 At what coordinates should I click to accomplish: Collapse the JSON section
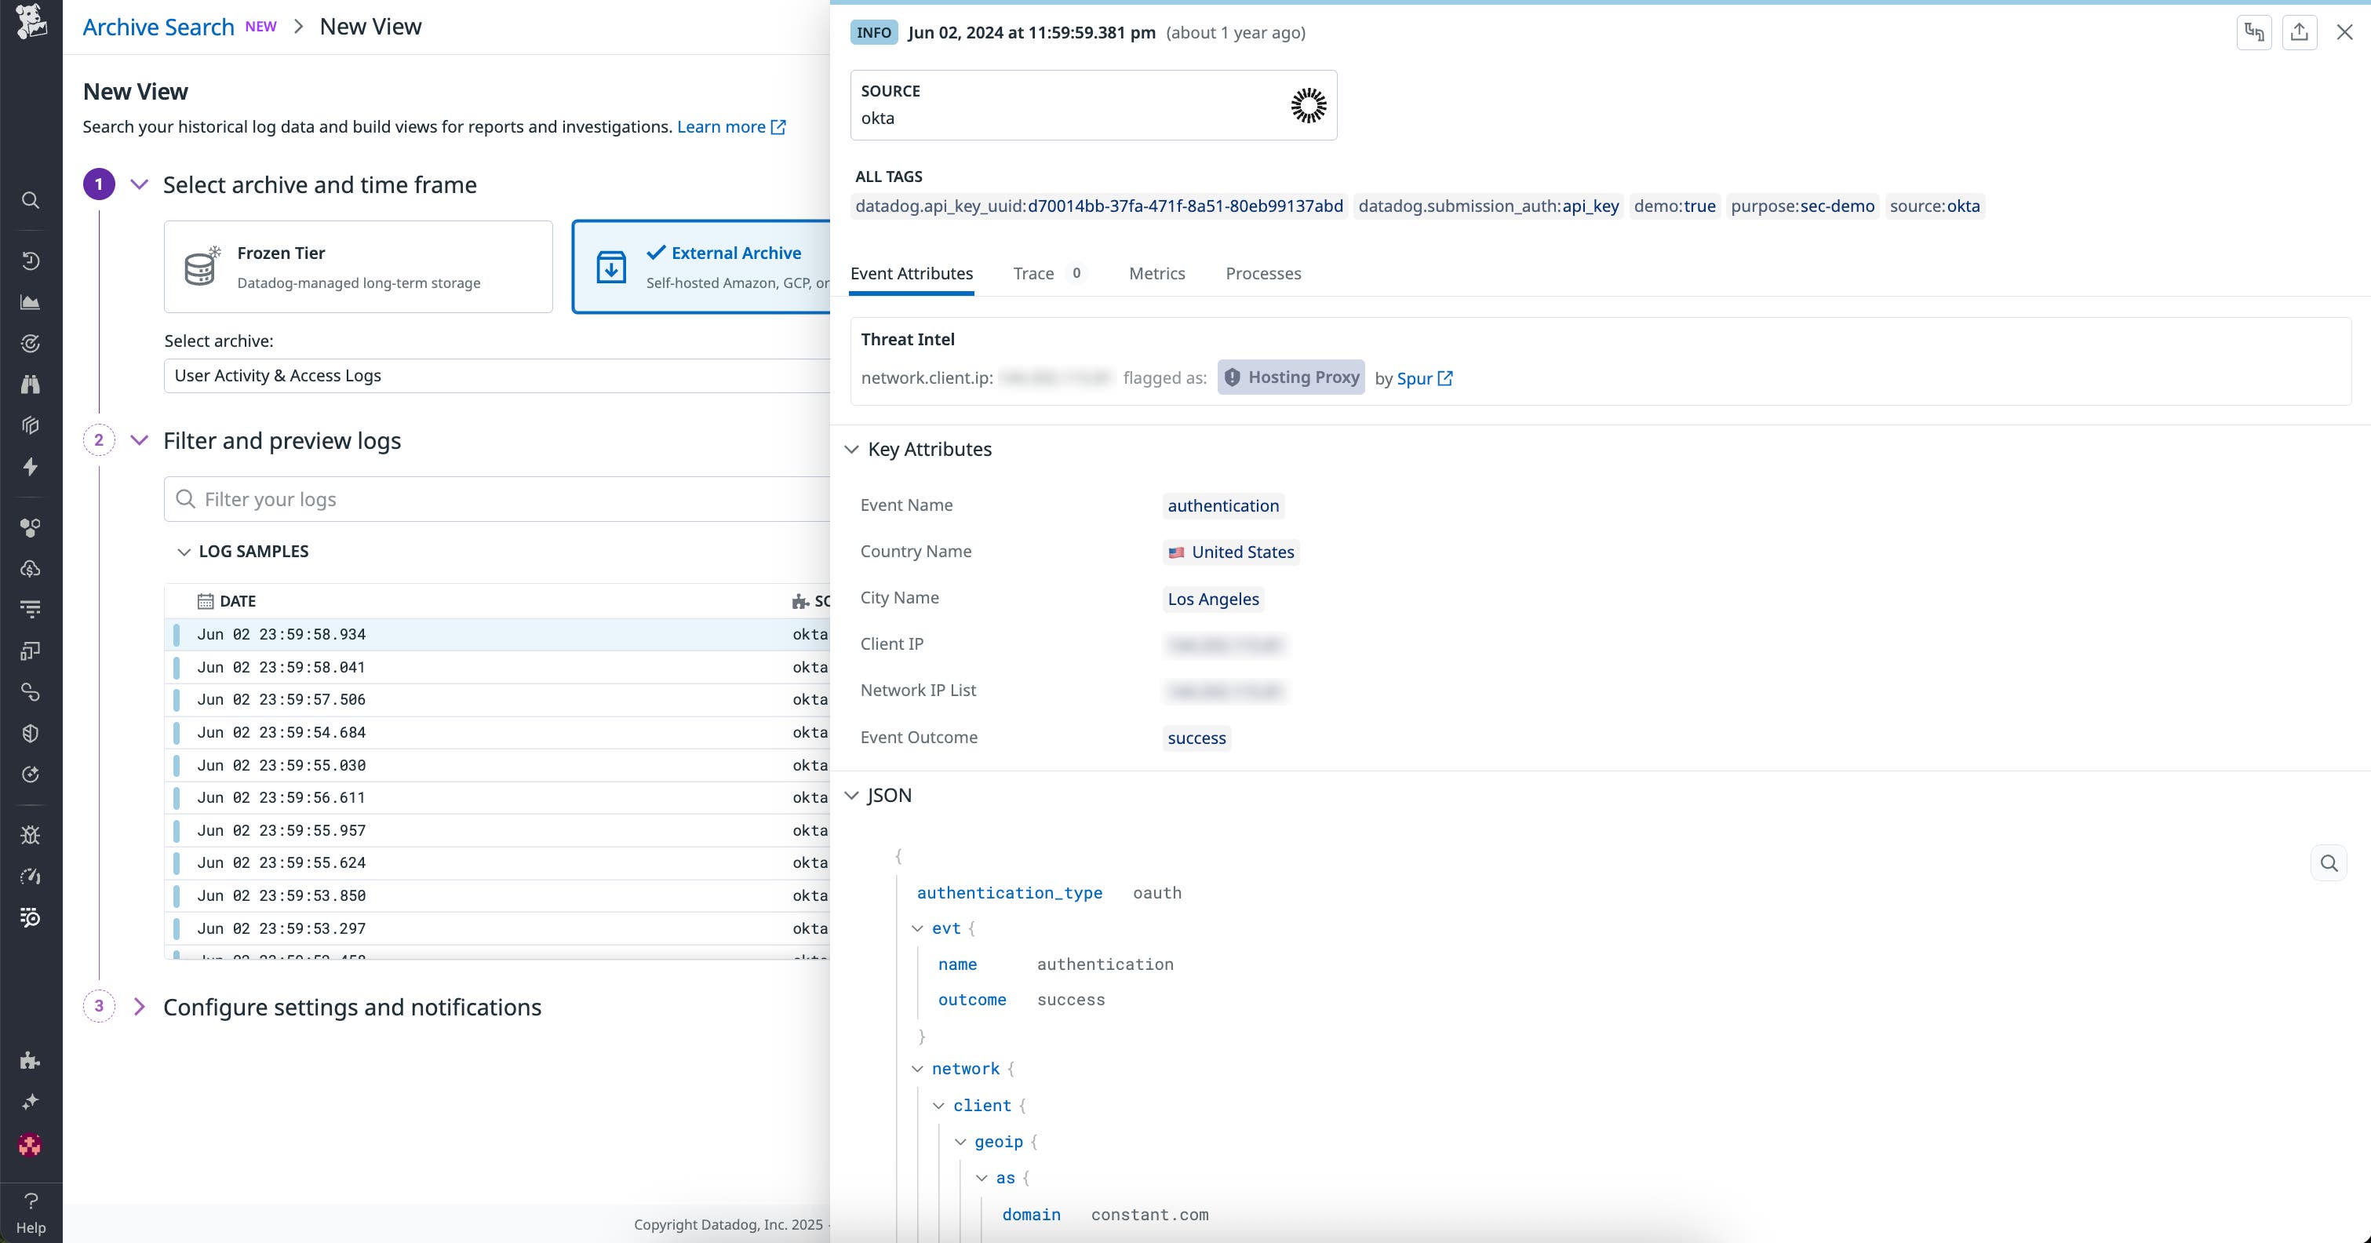852,796
